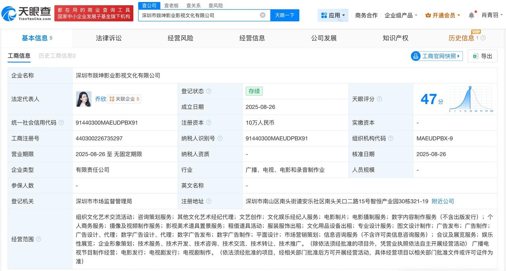Switch to the 经营信息 tab
The height and width of the screenshot is (271, 506).
[x=252, y=38]
